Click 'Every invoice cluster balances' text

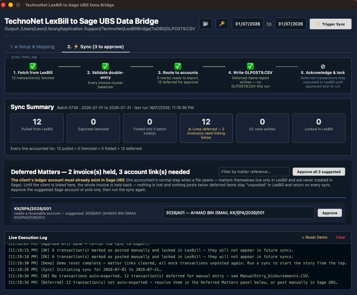tap(105, 85)
